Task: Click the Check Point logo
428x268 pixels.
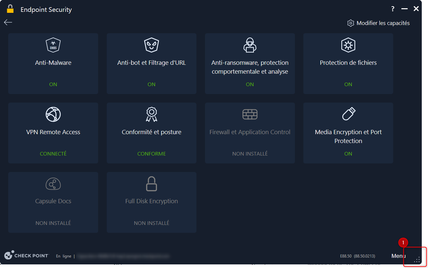Action: [x=26, y=256]
